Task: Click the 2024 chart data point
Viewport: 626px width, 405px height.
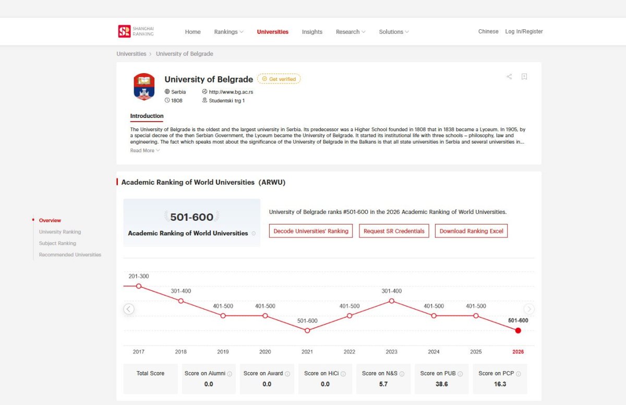Action: point(434,316)
